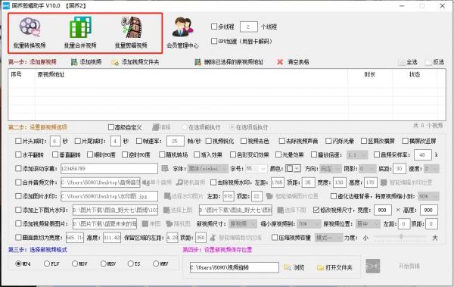Open 批量合并视频 batch merge mode
The image size is (454, 287).
click(x=80, y=33)
